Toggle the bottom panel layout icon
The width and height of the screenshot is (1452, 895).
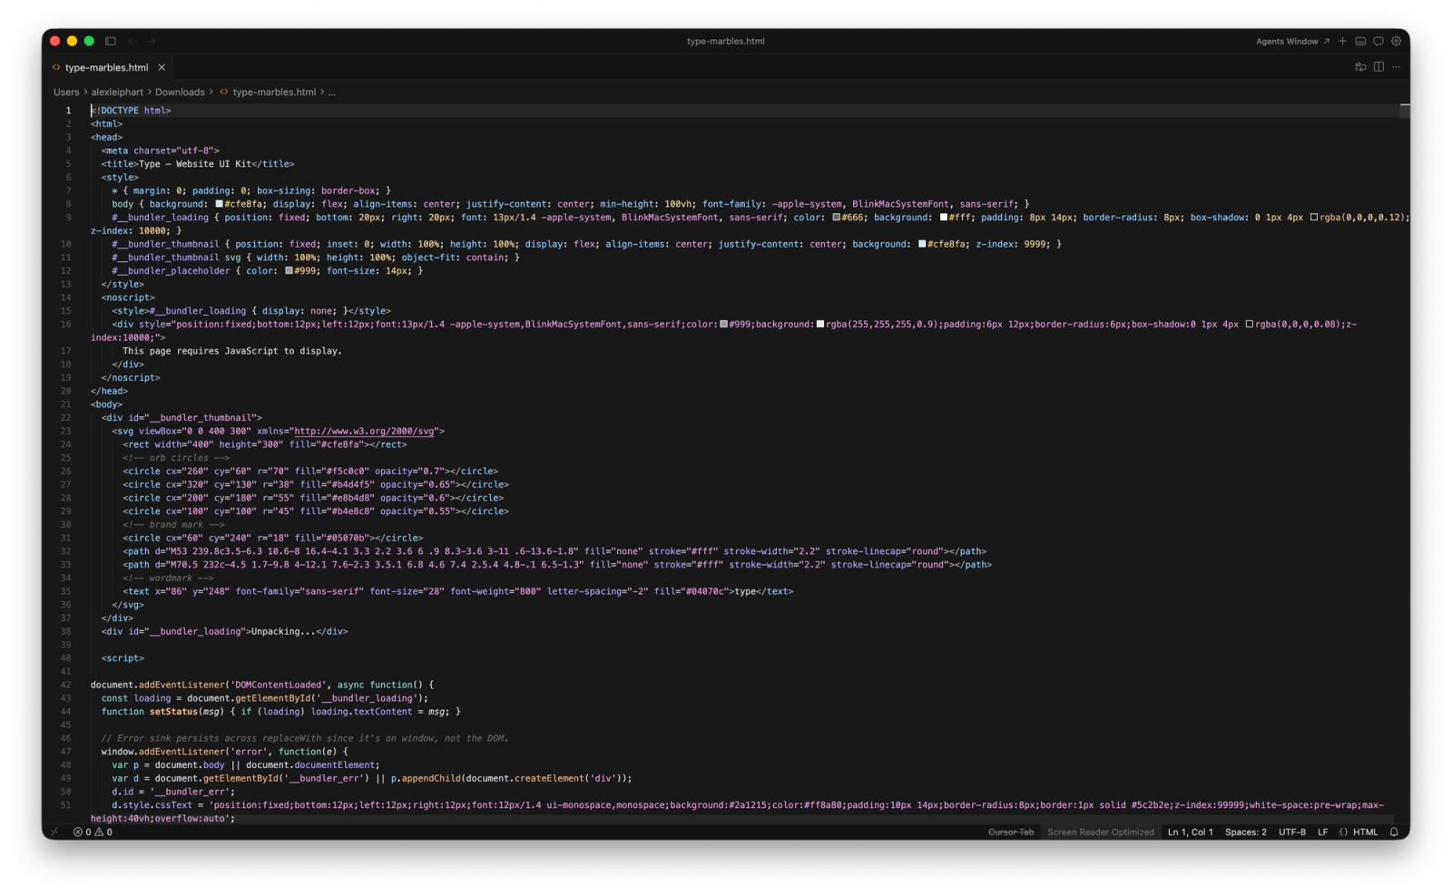point(1360,41)
